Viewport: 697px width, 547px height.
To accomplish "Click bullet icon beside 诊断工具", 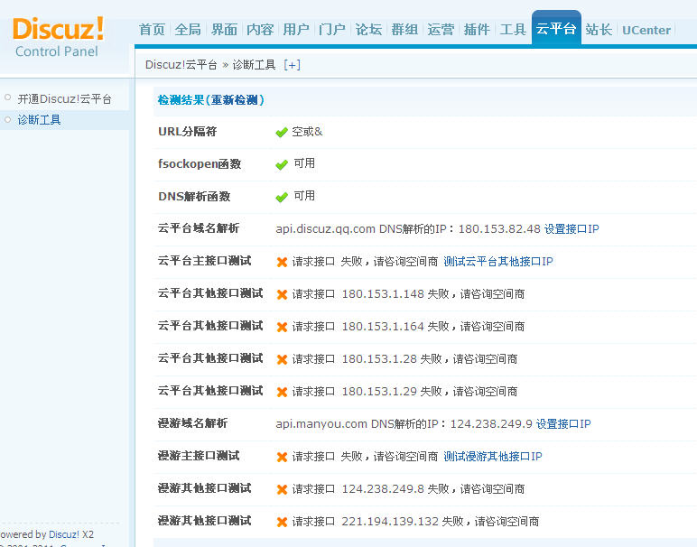I will click(x=7, y=119).
